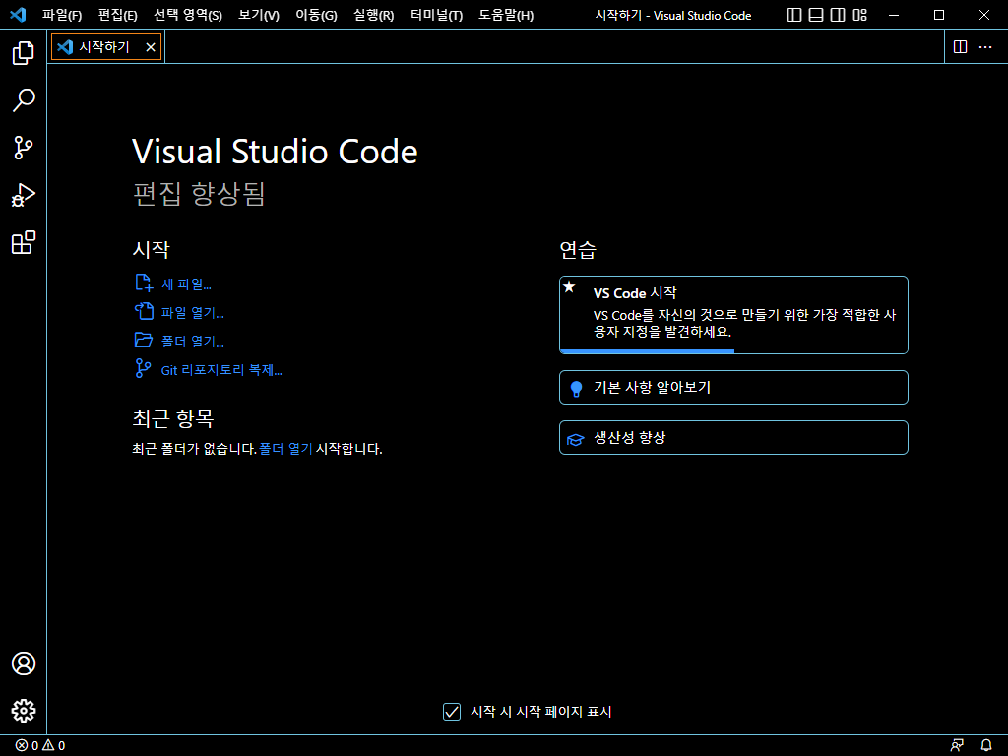Open the 파일(F) menu
The width and height of the screenshot is (1008, 756).
click(62, 15)
